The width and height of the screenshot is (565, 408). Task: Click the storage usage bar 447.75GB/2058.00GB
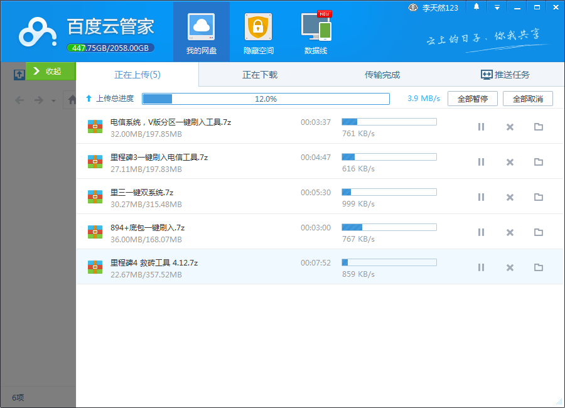coord(110,48)
